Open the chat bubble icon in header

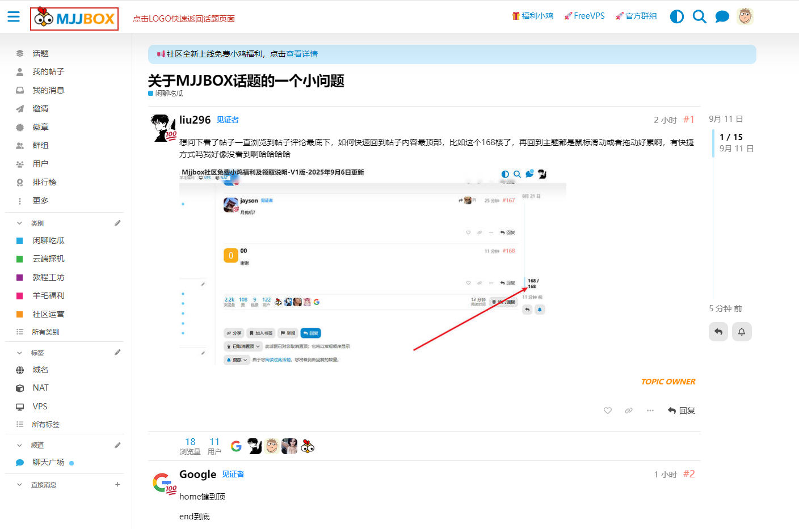pos(722,16)
